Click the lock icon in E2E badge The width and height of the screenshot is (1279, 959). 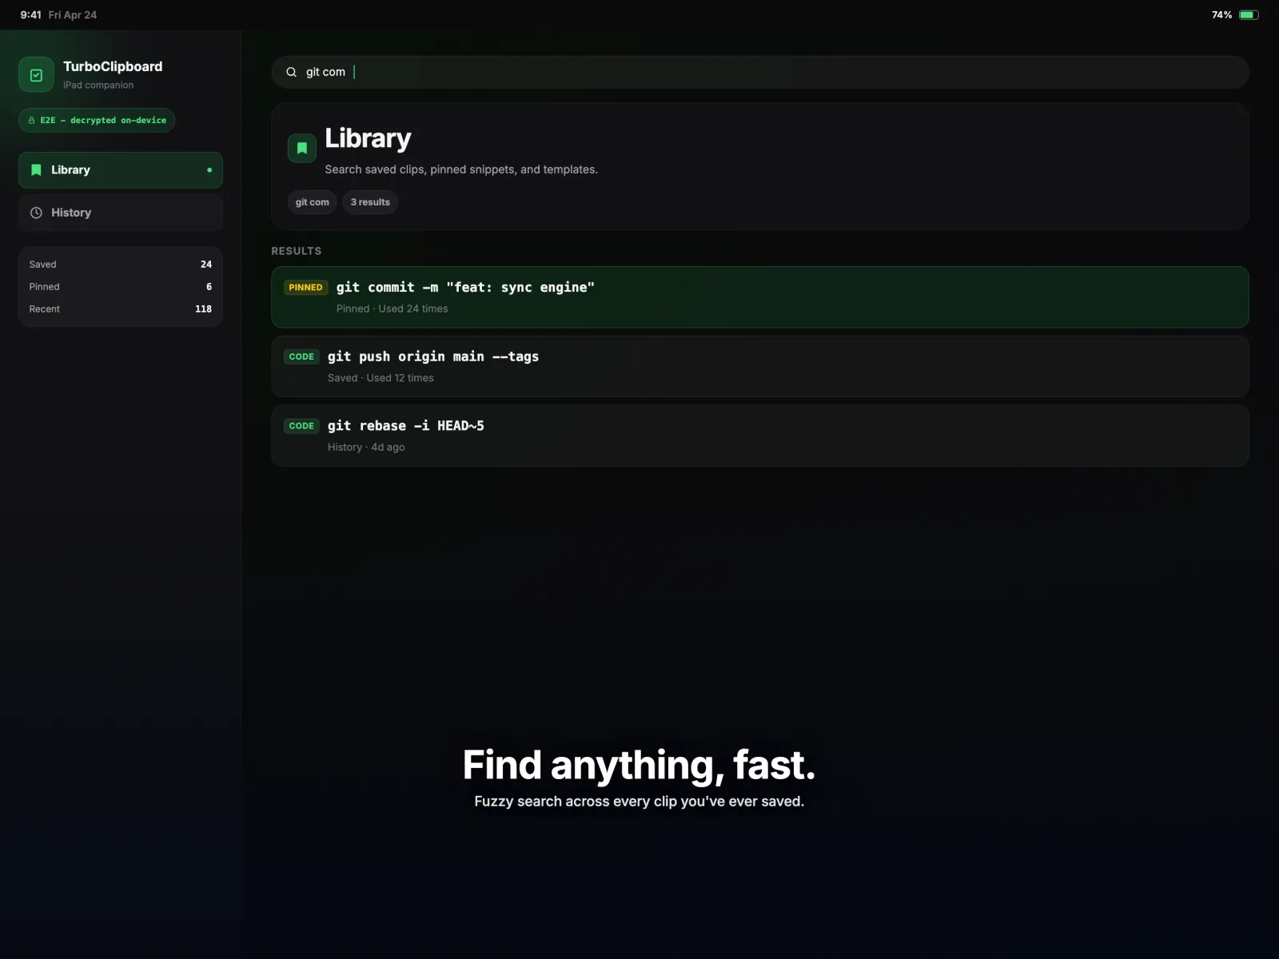click(31, 121)
